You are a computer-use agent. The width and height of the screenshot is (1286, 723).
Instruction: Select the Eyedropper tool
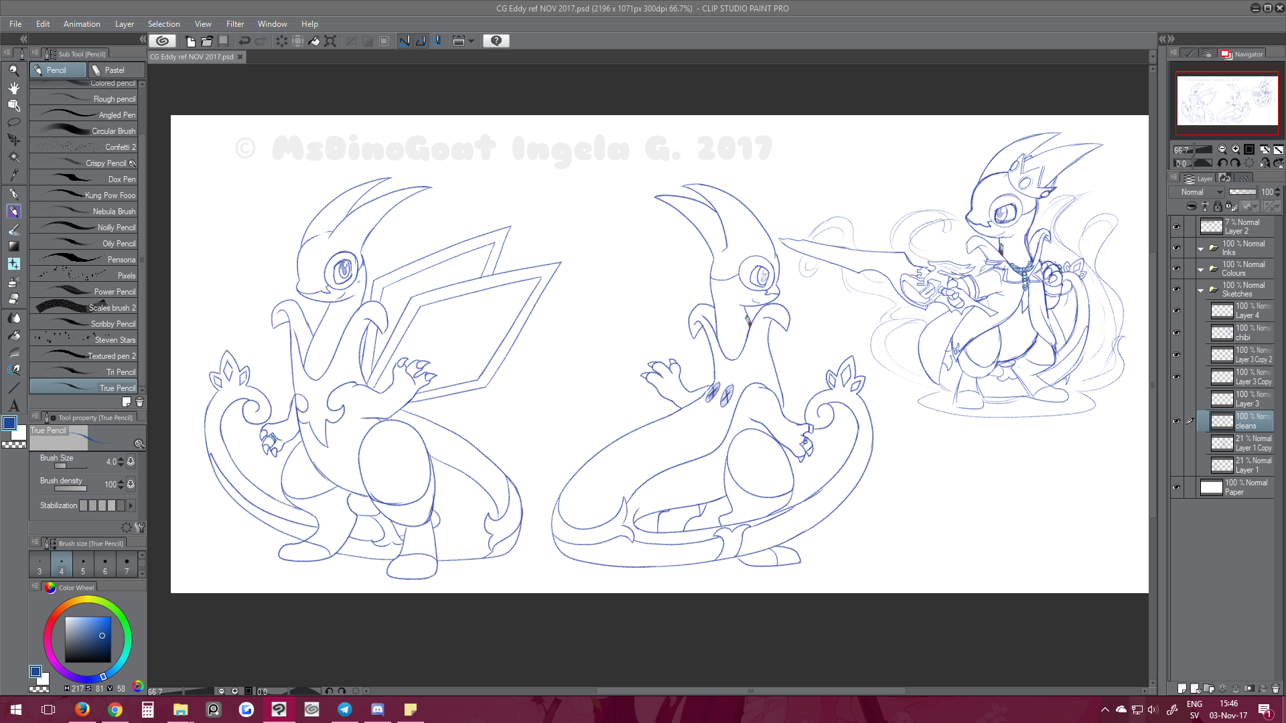[x=13, y=175]
